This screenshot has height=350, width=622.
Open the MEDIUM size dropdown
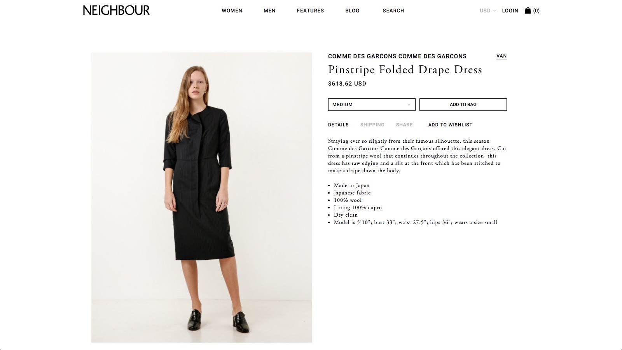[372, 105]
